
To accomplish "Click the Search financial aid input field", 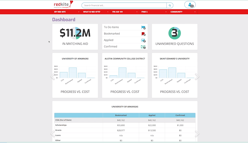I will click(x=124, y=5).
